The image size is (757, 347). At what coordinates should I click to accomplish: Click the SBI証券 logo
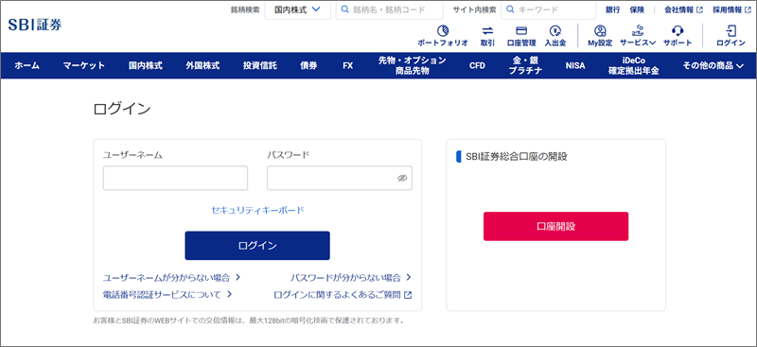tap(35, 25)
